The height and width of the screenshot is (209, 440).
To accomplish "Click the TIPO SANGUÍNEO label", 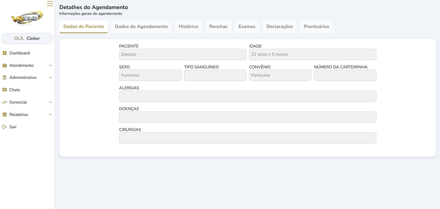I will (202, 67).
